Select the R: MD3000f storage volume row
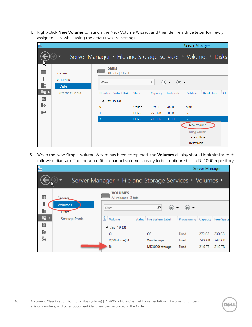Image resolution: width=252 pixels, height=327 pixels. tap(166, 247)
